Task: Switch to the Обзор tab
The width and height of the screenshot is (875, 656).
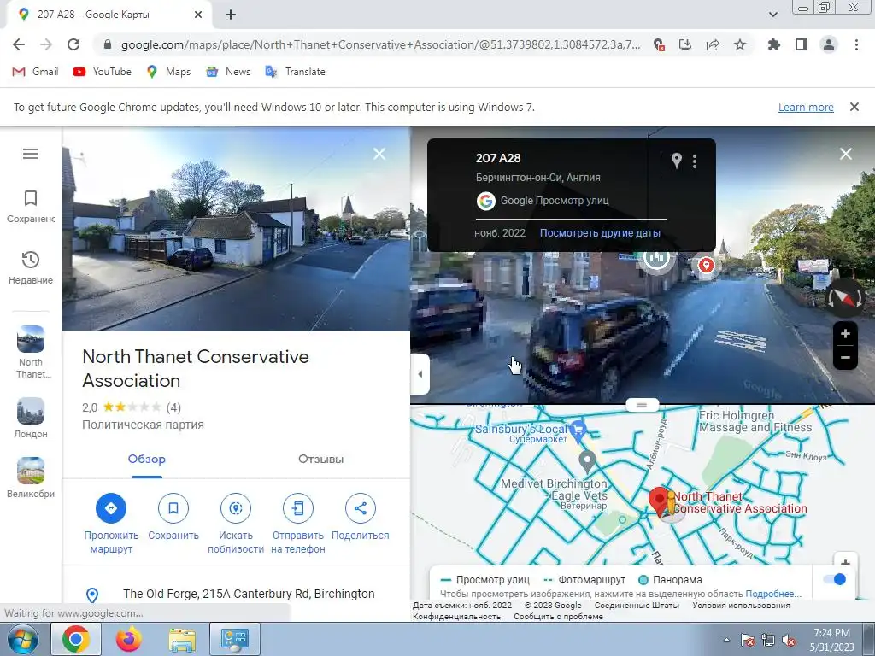Action: [x=147, y=459]
